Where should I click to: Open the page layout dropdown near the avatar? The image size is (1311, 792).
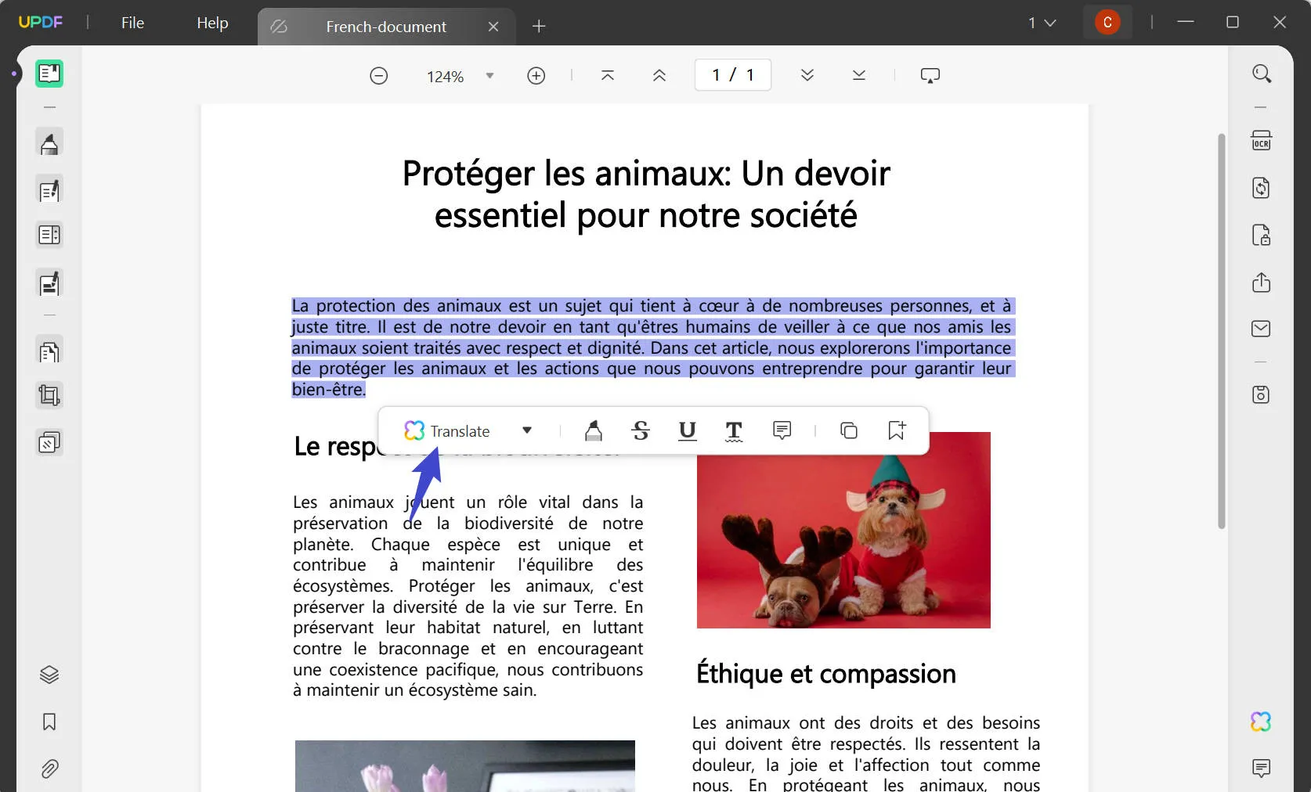(1042, 22)
